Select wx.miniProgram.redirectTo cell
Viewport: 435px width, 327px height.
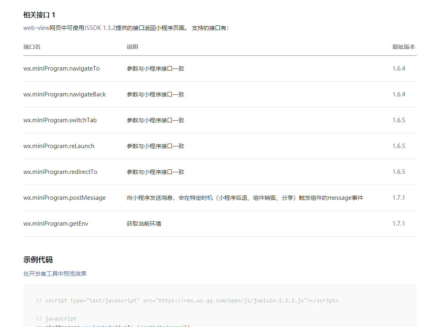(x=60, y=172)
